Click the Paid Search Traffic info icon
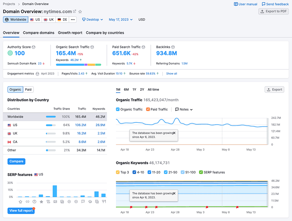The width and height of the screenshot is (292, 221). (x=143, y=47)
